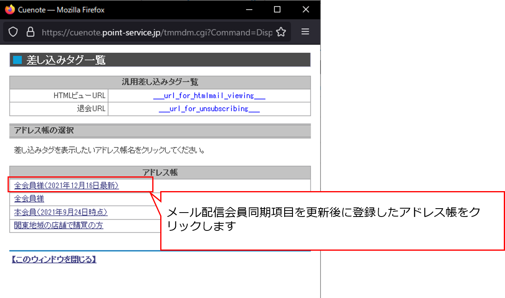Choose the plain 全会員様 address book
Image resolution: width=505 pixels, height=298 pixels.
(29, 199)
